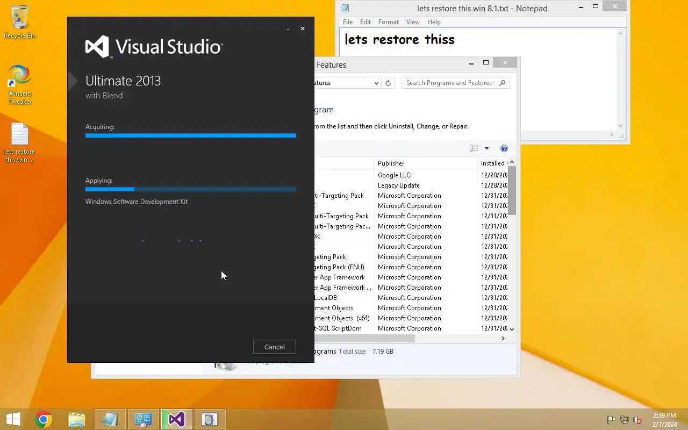
Task: Maximize the Programs and Features window
Action: [x=486, y=63]
